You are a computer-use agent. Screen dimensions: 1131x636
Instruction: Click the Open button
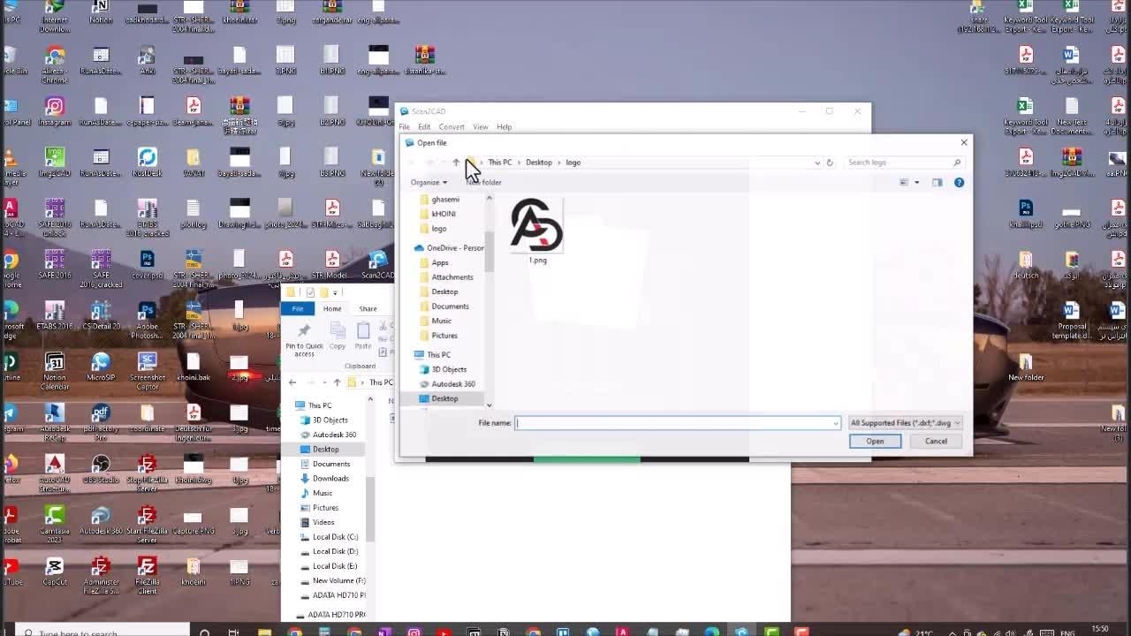(x=875, y=442)
